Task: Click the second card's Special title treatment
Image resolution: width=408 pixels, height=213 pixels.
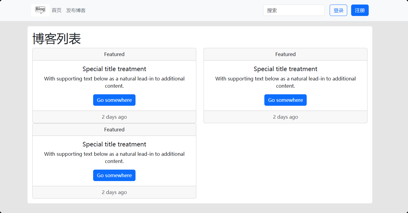Action: (x=286, y=69)
